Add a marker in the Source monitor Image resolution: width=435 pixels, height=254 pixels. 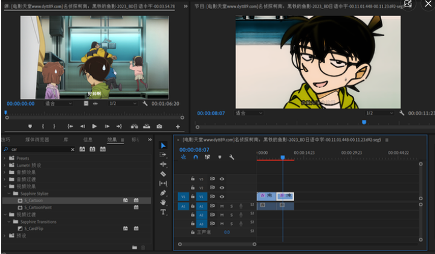pos(30,126)
